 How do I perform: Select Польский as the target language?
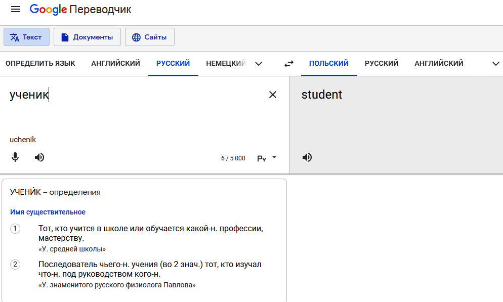329,63
